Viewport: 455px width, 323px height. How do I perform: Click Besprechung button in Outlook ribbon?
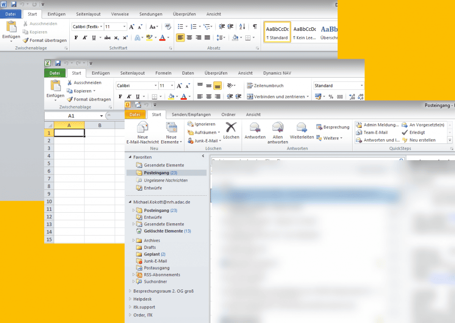(333, 127)
